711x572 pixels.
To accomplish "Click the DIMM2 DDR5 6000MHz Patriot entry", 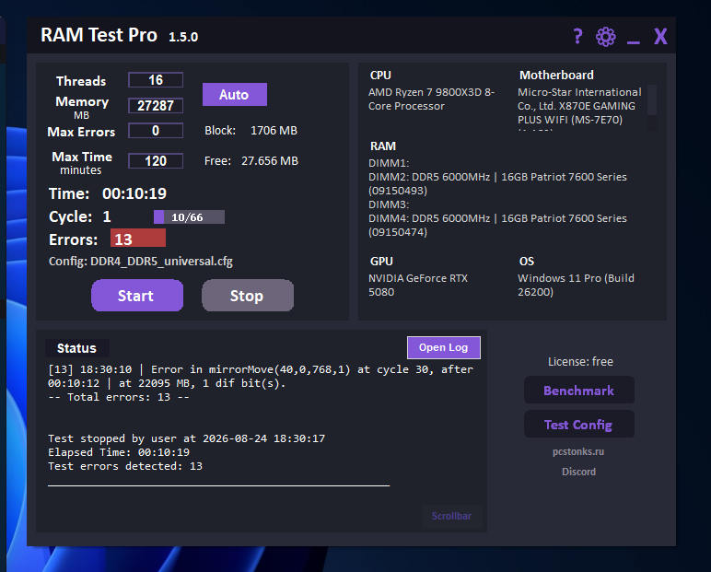I will coord(497,183).
